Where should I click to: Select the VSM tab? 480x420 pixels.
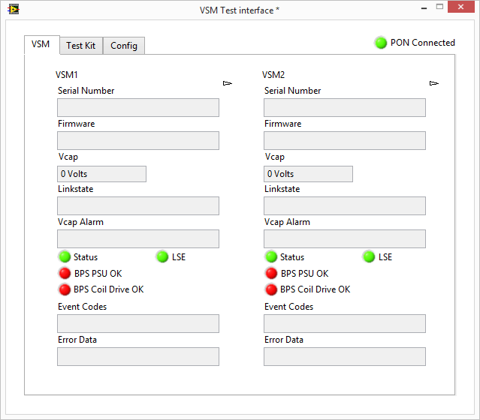42,45
